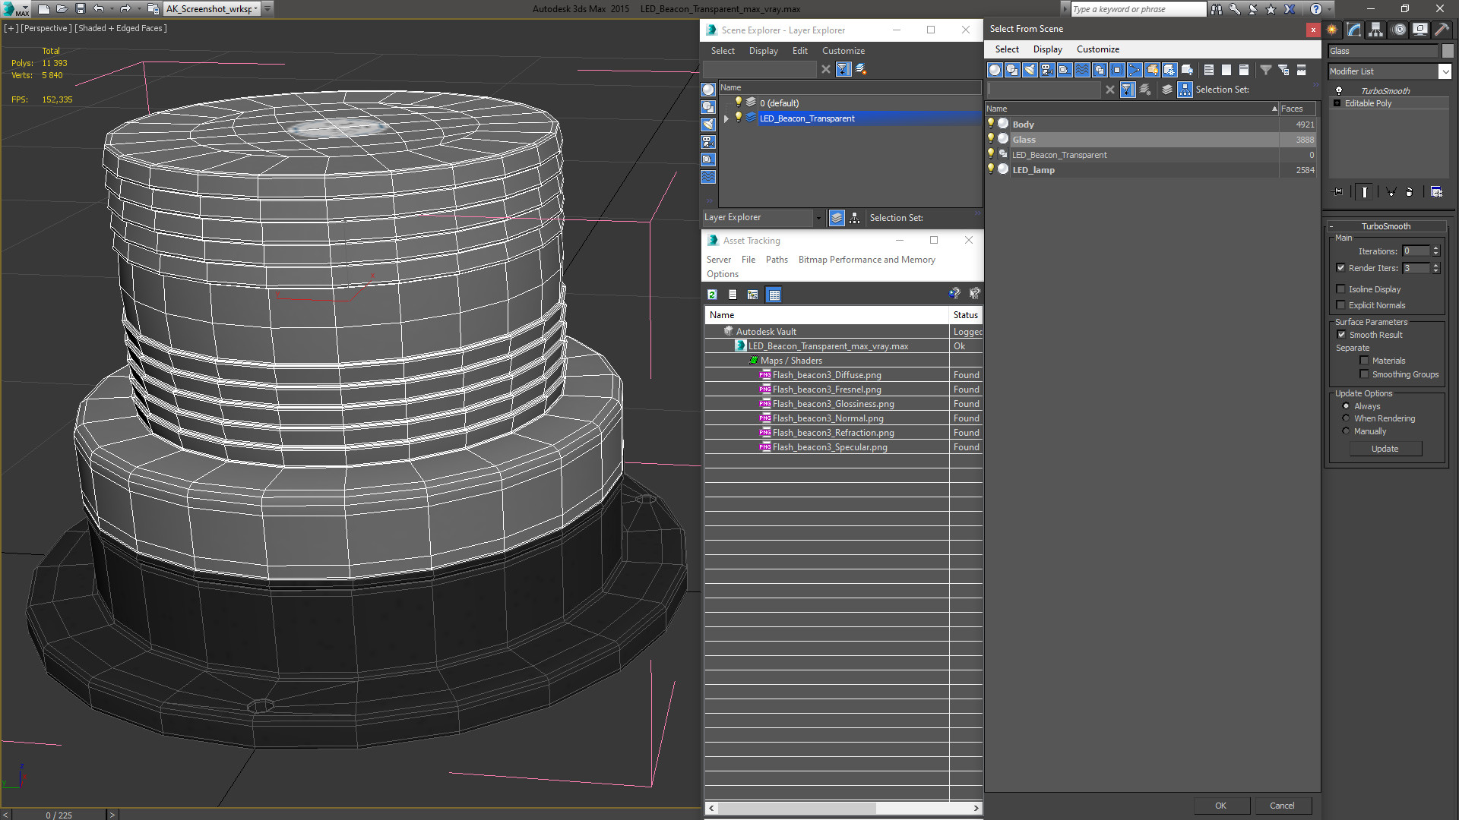The image size is (1459, 820).
Task: Click the Pin Stack icon
Action: click(x=1338, y=192)
